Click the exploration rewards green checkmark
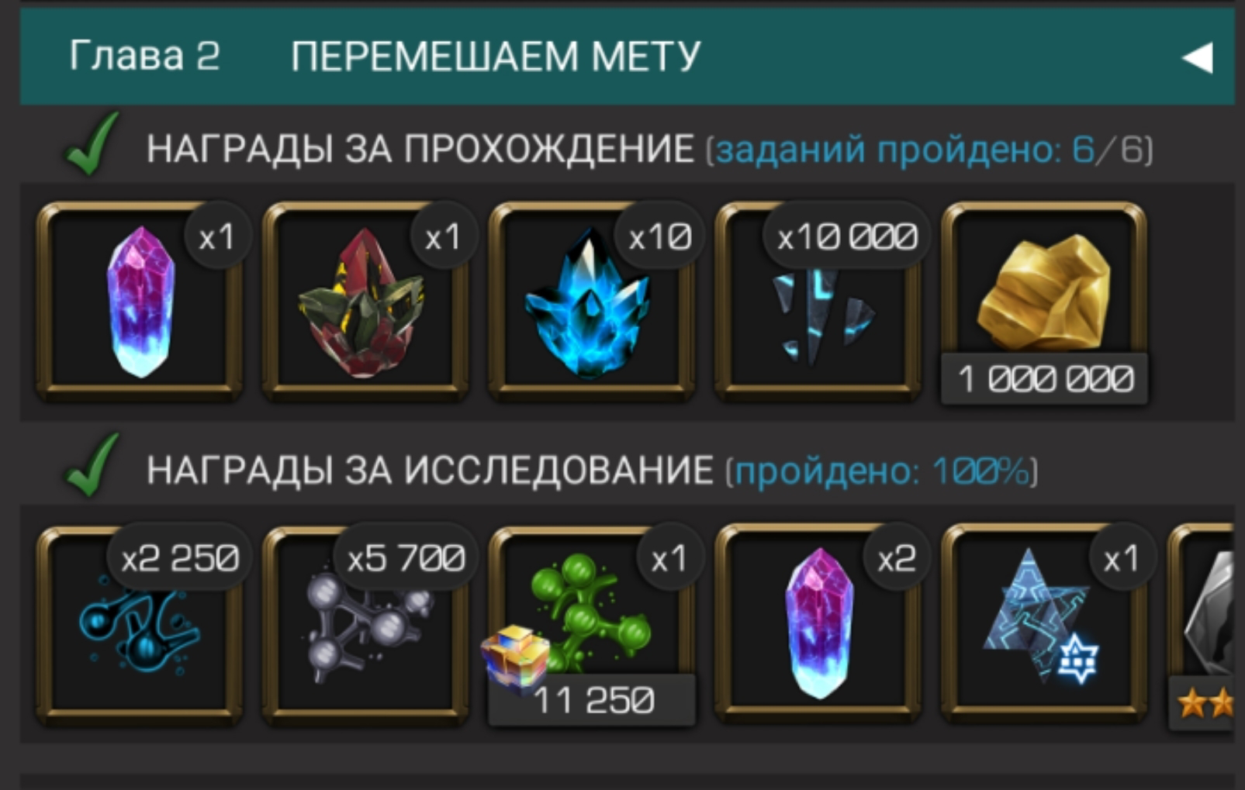1245x790 pixels. (x=92, y=465)
